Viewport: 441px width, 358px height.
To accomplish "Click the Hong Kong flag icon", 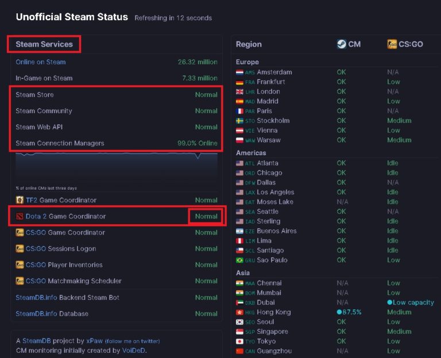I will (239, 312).
